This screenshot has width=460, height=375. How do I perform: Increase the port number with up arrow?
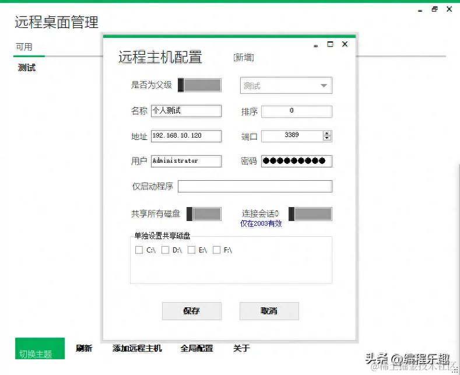(327, 134)
